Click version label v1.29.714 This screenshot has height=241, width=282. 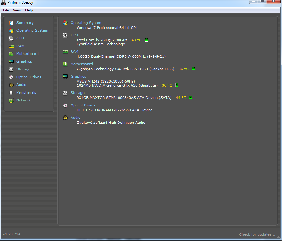coord(12,234)
